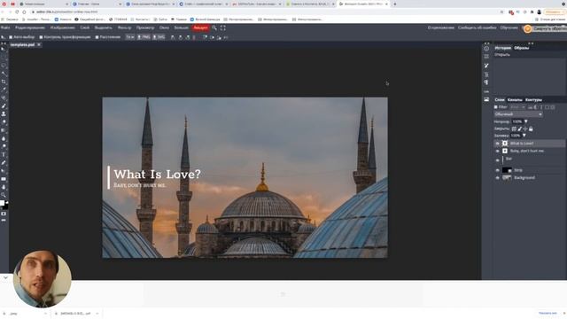Hide the Background layer
567x319 pixels.
[x=497, y=178]
